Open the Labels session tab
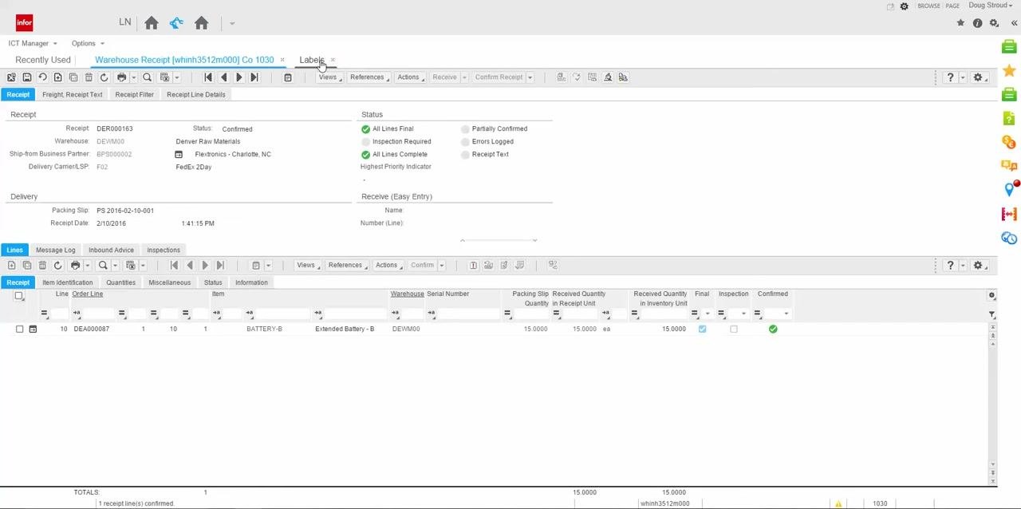This screenshot has width=1021, height=509. 312,60
